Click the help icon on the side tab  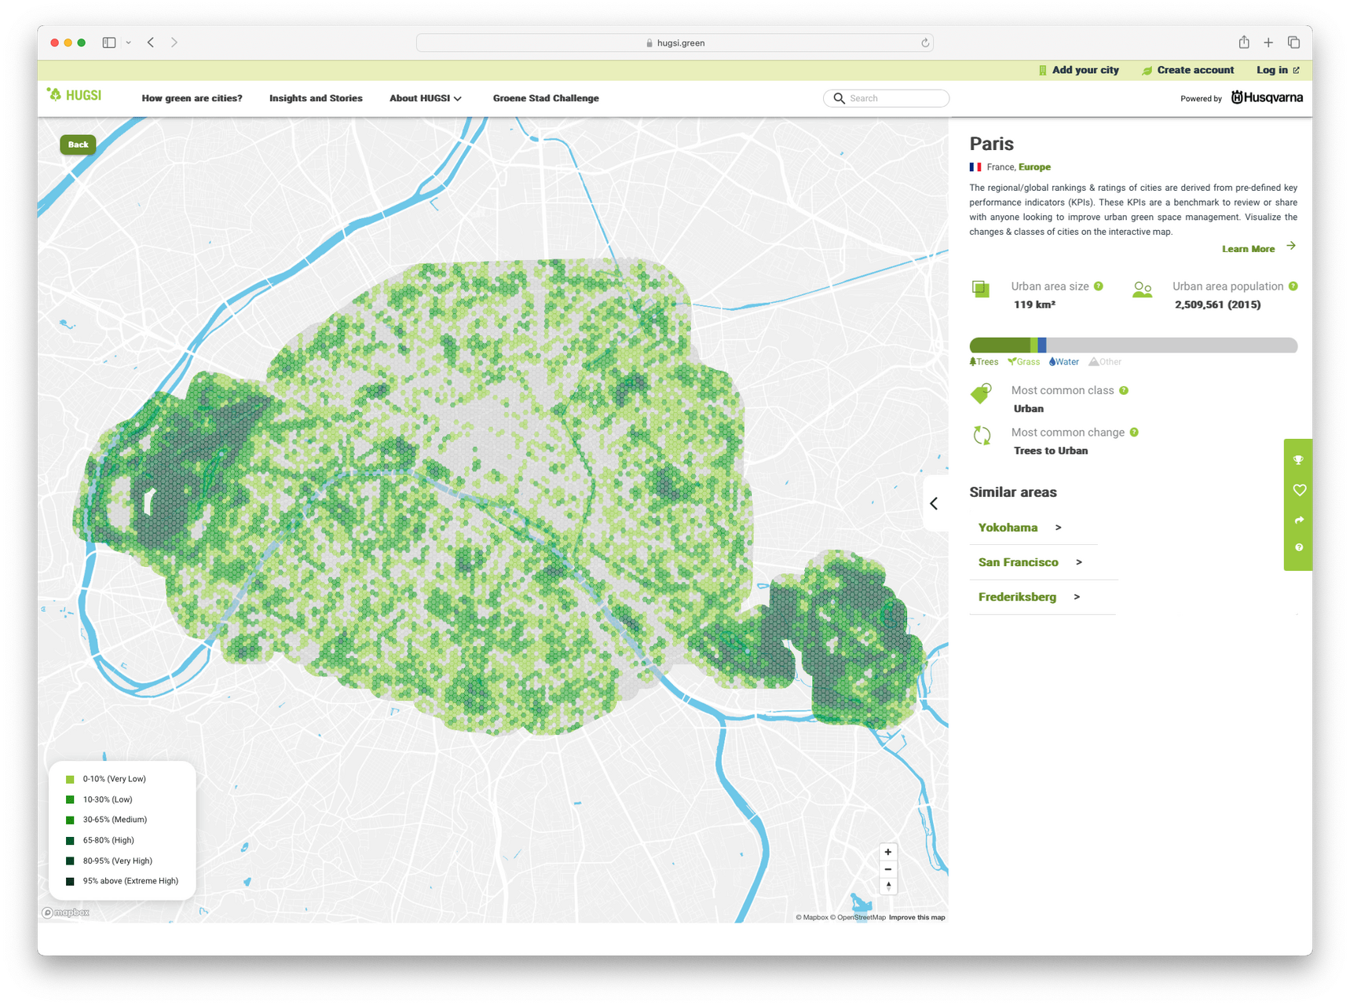1299,547
